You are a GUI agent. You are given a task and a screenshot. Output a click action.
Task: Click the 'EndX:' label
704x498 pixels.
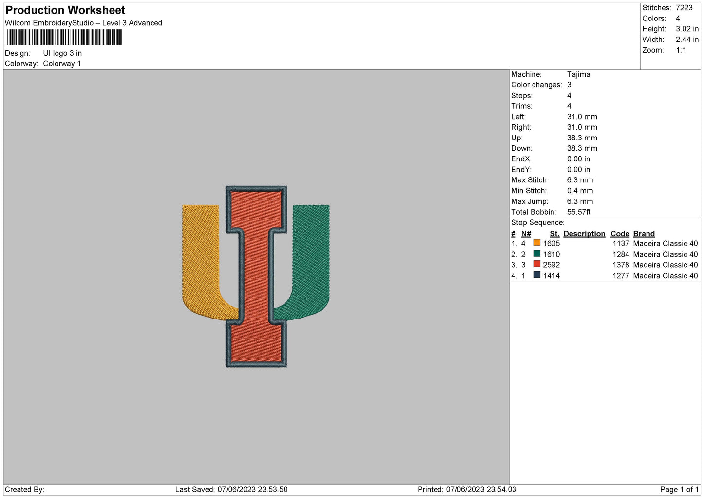pos(521,159)
